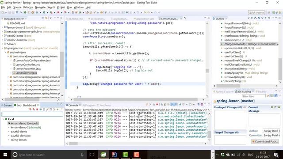This screenshot has width=283, height=159.
Task: Toggle Show Console When Standard Out Changes
Action: (x=172, y=104)
